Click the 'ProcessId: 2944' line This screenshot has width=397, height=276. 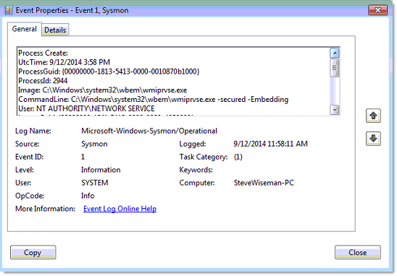coord(43,81)
